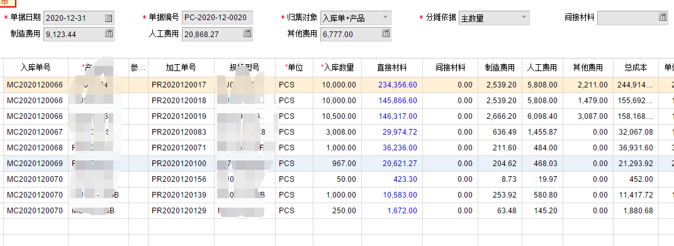Click the 加工单号 column header
The image size is (674, 246).
coord(181,67)
